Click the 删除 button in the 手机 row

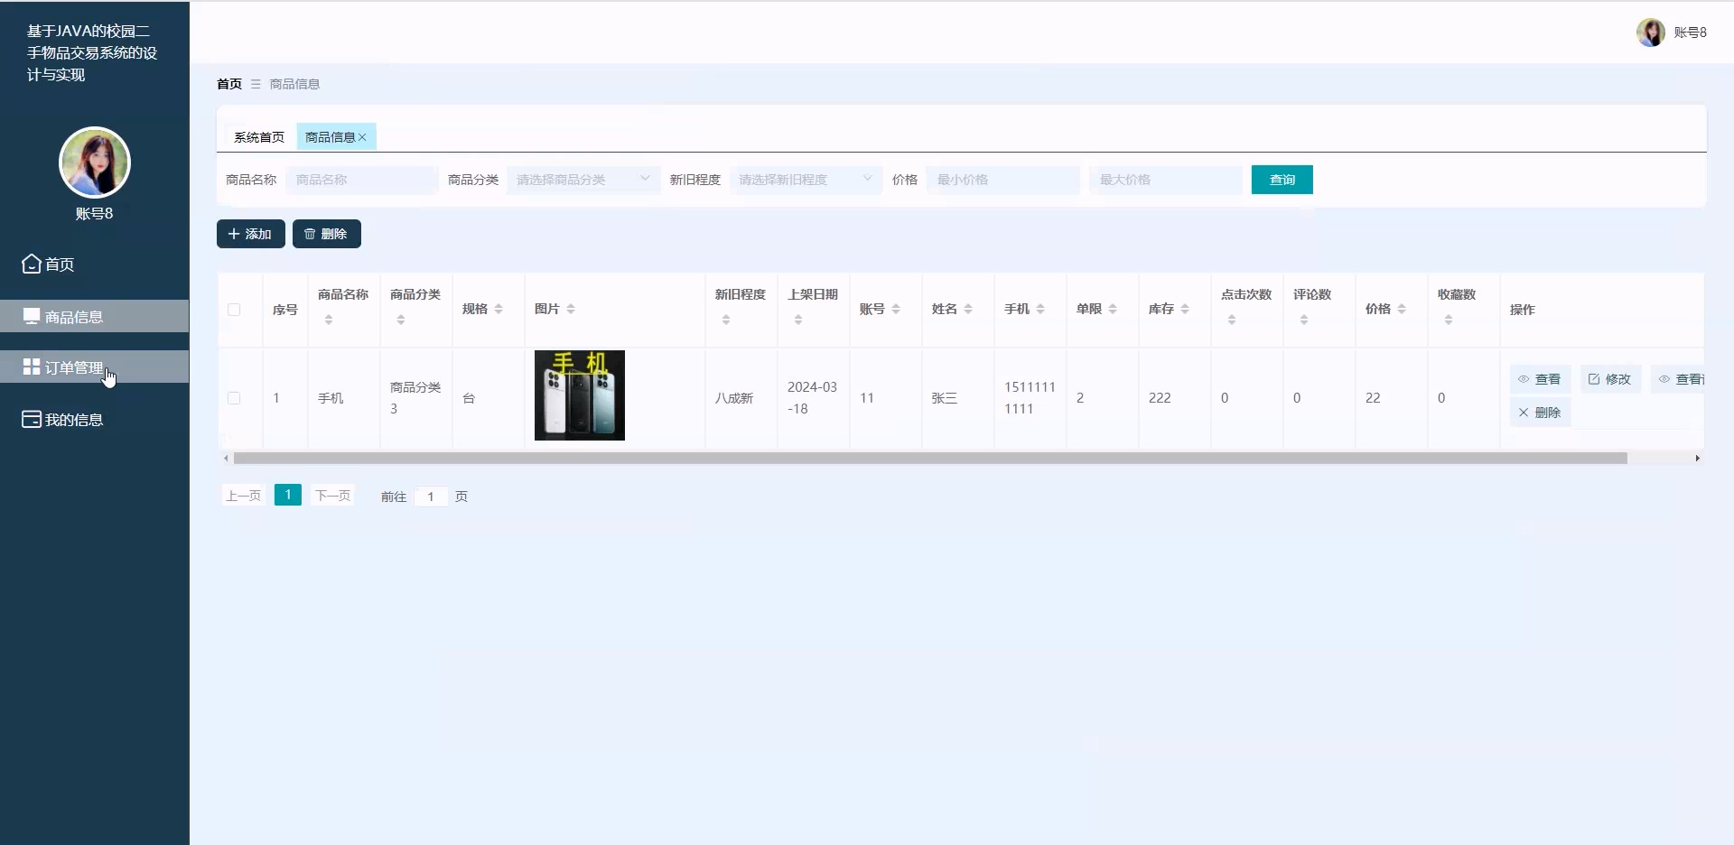coord(1541,413)
